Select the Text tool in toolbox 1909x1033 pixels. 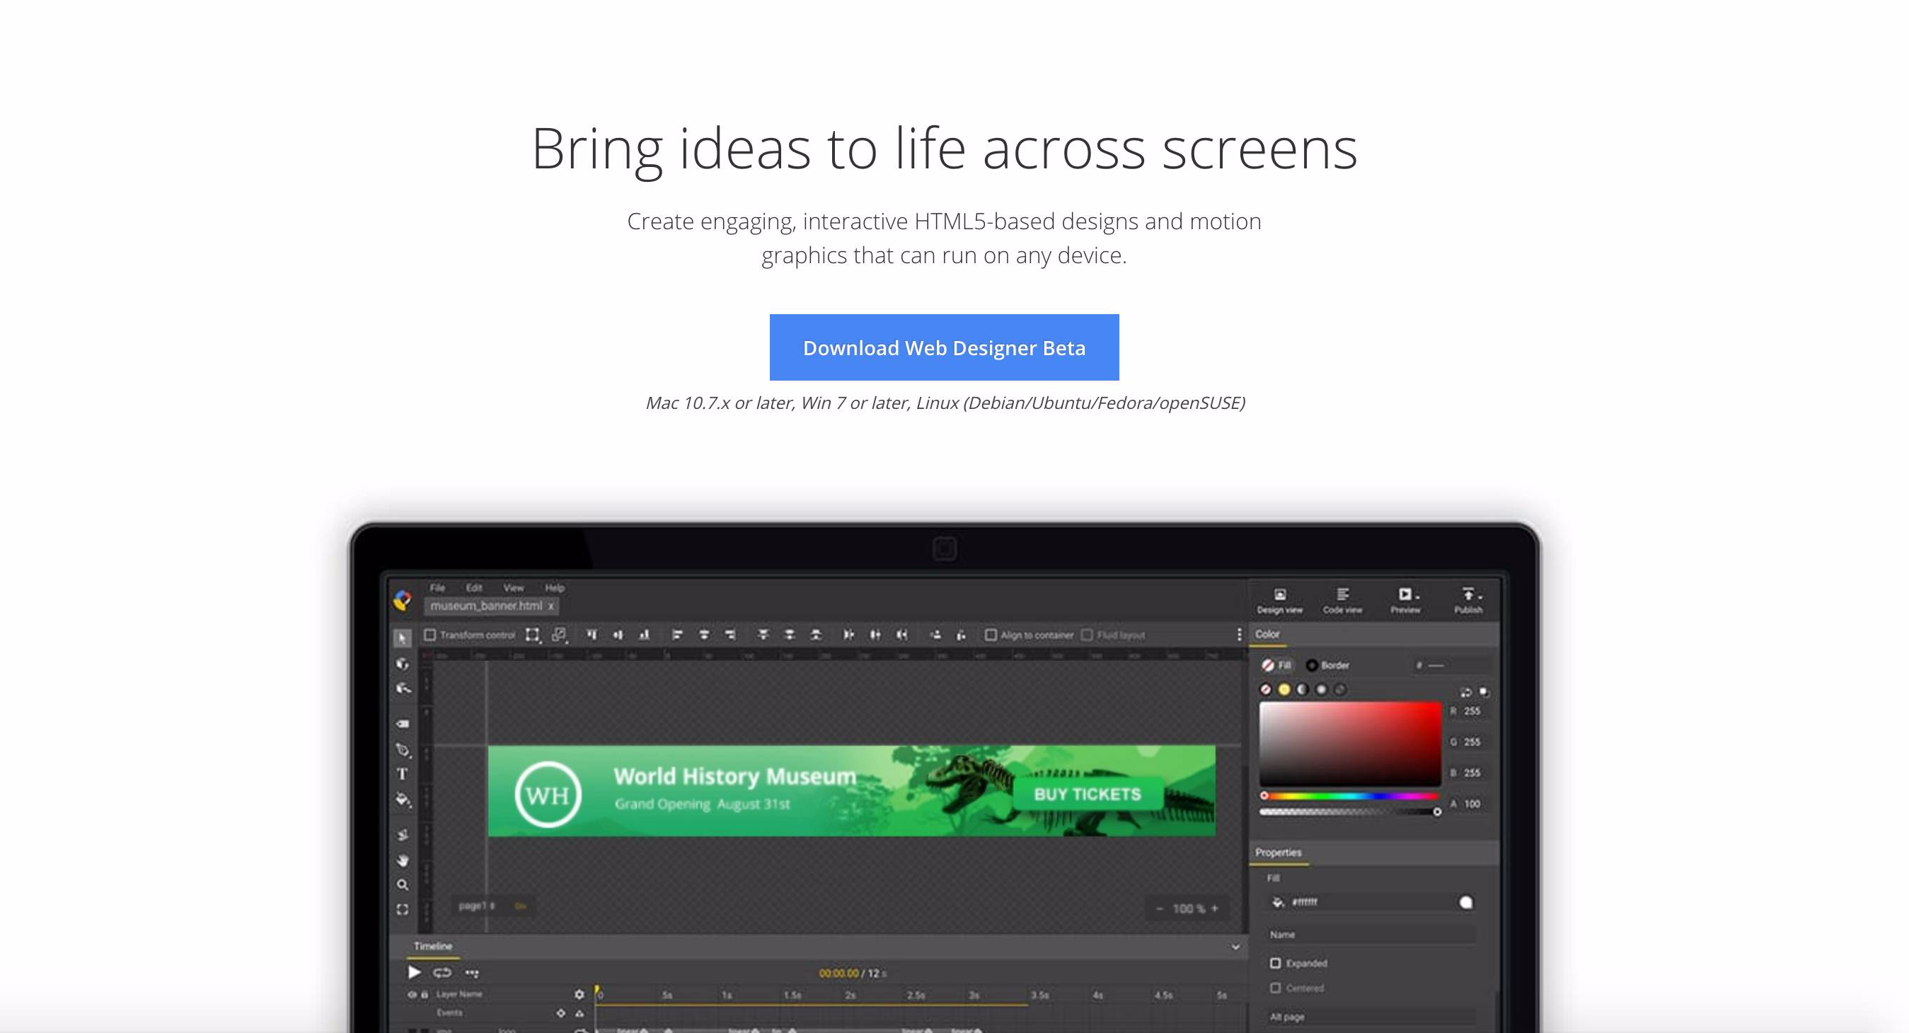(x=403, y=774)
